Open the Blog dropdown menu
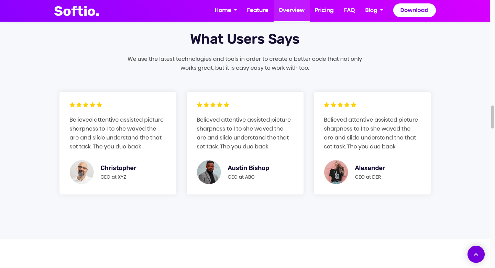The width and height of the screenshot is (495, 268). pos(374,10)
